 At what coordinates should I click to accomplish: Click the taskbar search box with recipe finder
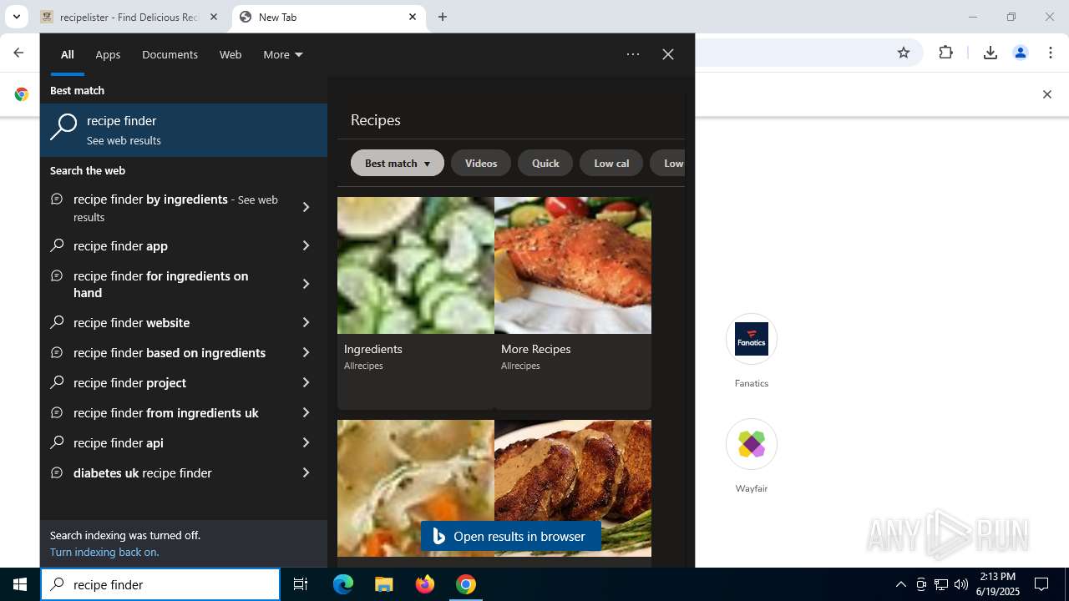coord(160,584)
